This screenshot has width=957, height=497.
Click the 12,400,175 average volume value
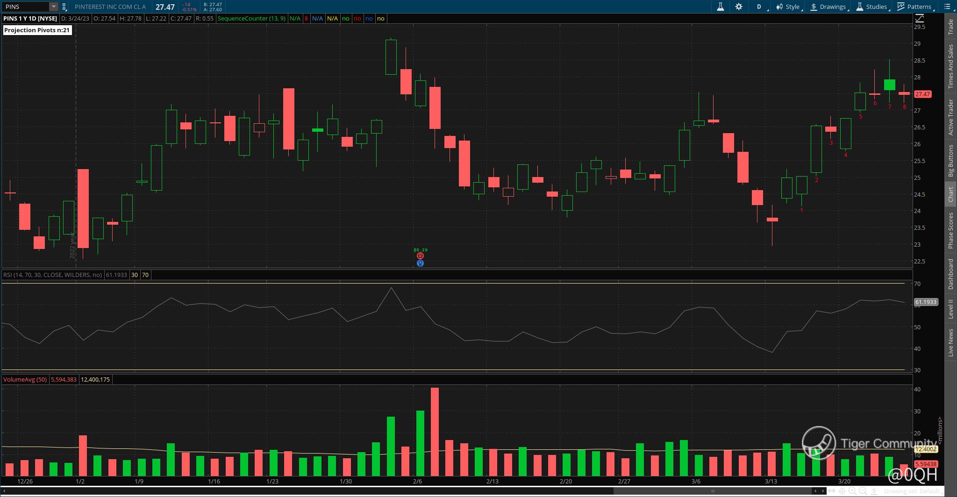95,379
